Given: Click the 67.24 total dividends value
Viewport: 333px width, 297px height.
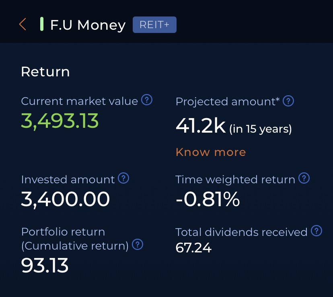Looking at the screenshot, I should pyautogui.click(x=193, y=248).
